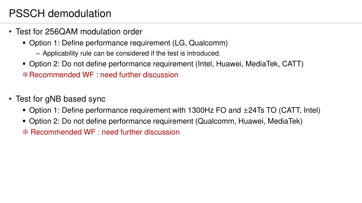Select the 'Test for 256QAM modulation order' bullet
Viewport: 362px width, 203px height.
coord(79,31)
